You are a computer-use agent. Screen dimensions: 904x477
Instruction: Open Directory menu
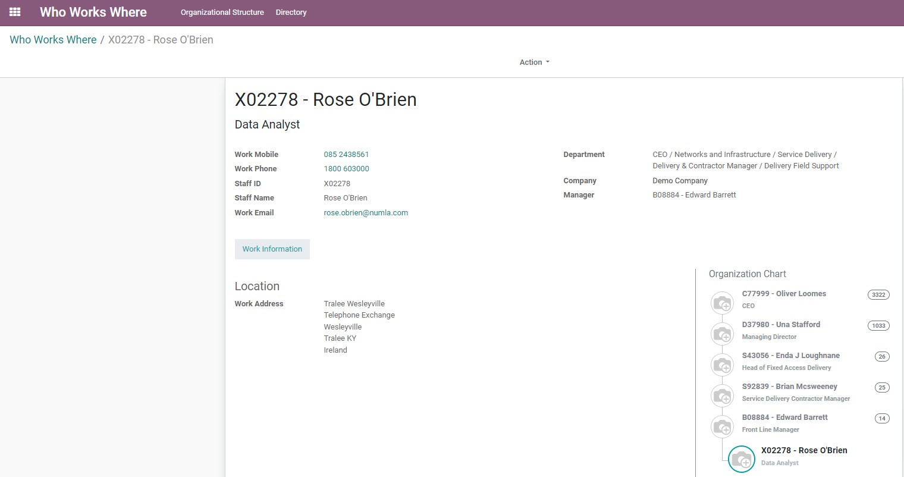[x=291, y=12]
